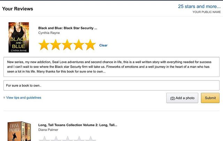Submit the review
Image resolution: width=223 pixels, height=141 pixels.
(210, 98)
